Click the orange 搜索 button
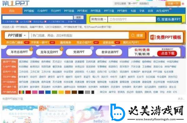Screen dimensions: 187x123 coord(137,35)
